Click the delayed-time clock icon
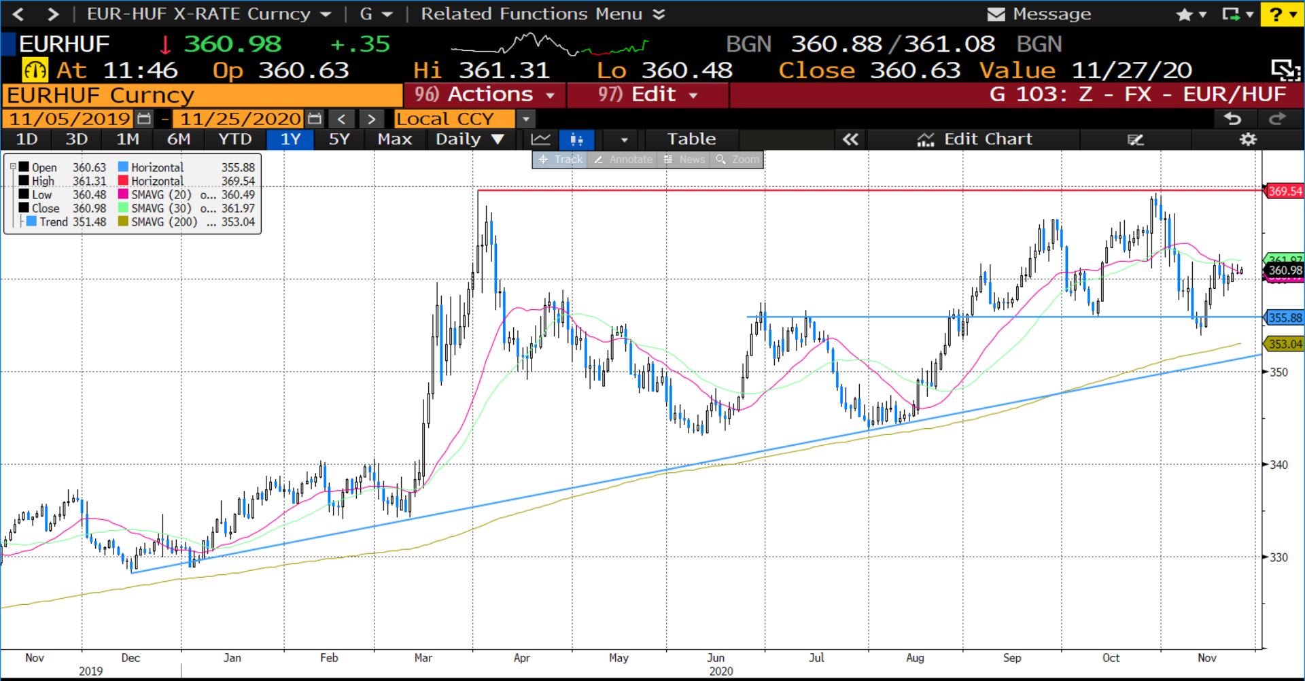This screenshot has width=1305, height=681. coord(35,70)
